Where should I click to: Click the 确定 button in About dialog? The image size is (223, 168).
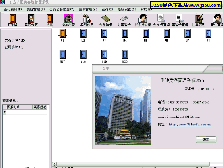pos(206,139)
